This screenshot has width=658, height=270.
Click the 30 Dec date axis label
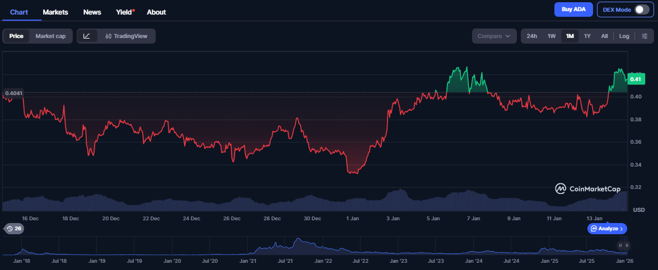pos(312,218)
